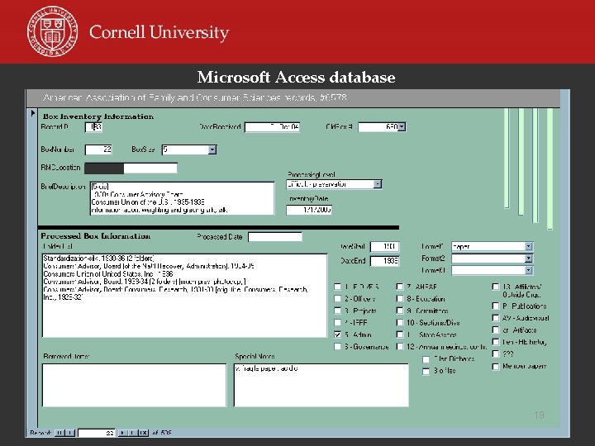The width and height of the screenshot is (595, 446).
Task: Click the Record ID field
Action: pyautogui.click(x=93, y=126)
